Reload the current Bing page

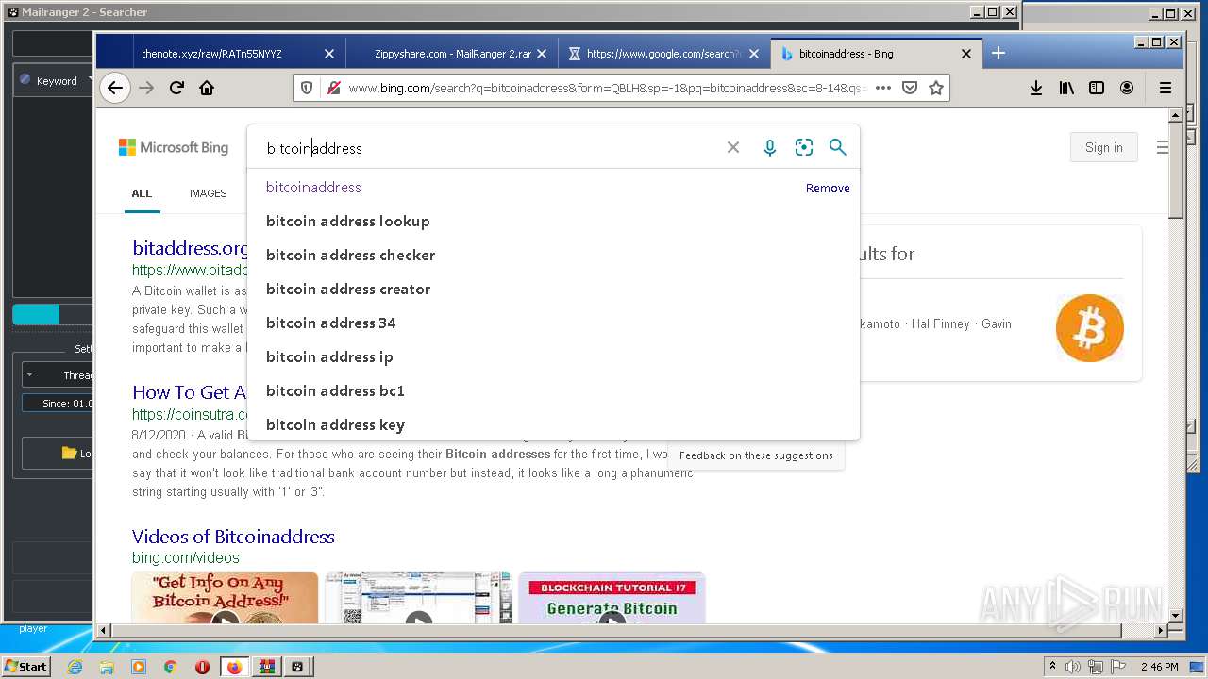pyautogui.click(x=176, y=88)
